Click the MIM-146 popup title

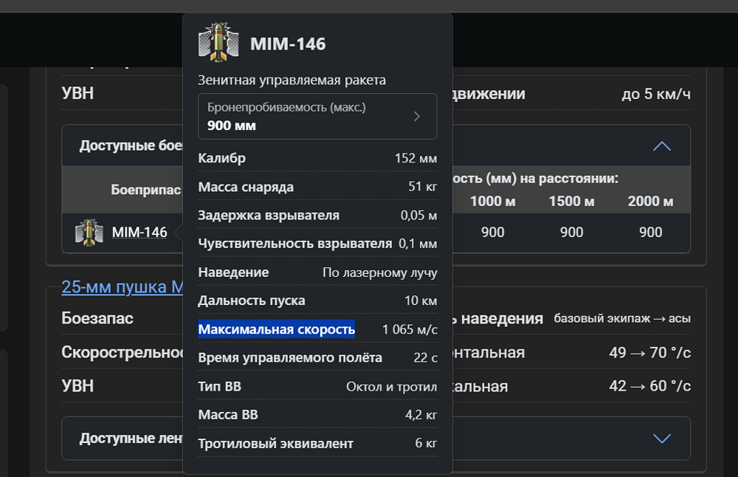288,44
